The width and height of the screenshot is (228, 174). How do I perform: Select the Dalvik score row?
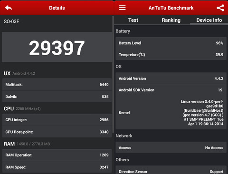tap(57, 97)
